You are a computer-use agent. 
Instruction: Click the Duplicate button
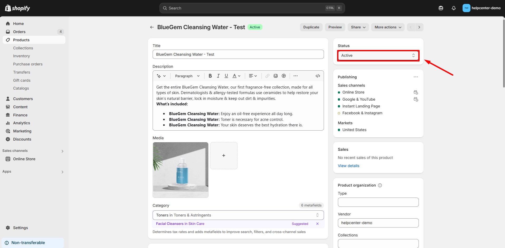click(x=311, y=27)
